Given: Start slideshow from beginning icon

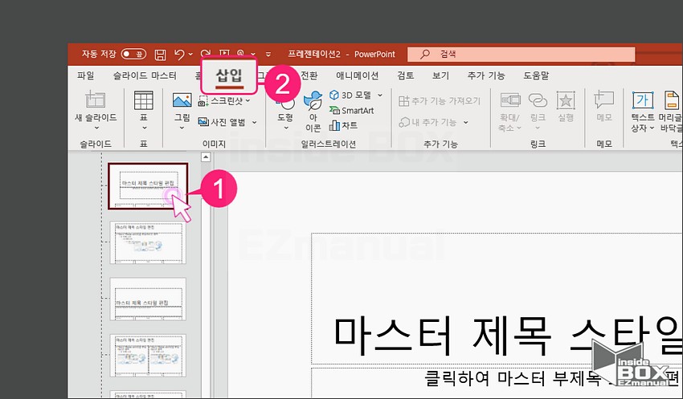Looking at the screenshot, I should [224, 53].
